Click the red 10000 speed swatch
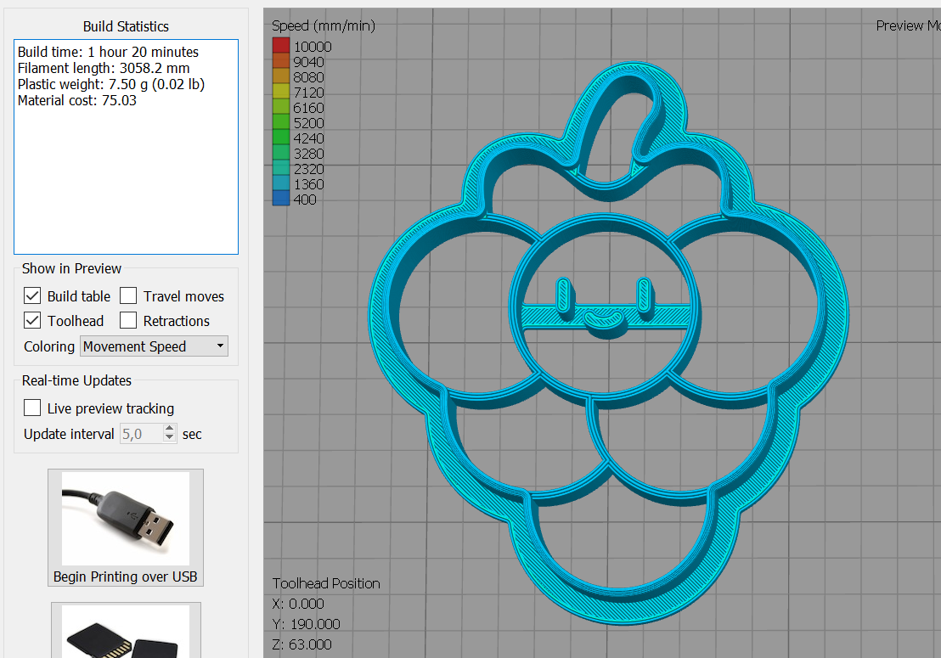 281,46
